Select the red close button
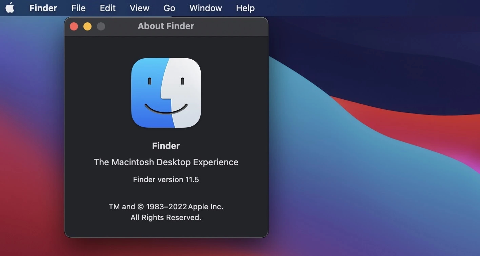Viewport: 480px width, 256px height. point(74,26)
